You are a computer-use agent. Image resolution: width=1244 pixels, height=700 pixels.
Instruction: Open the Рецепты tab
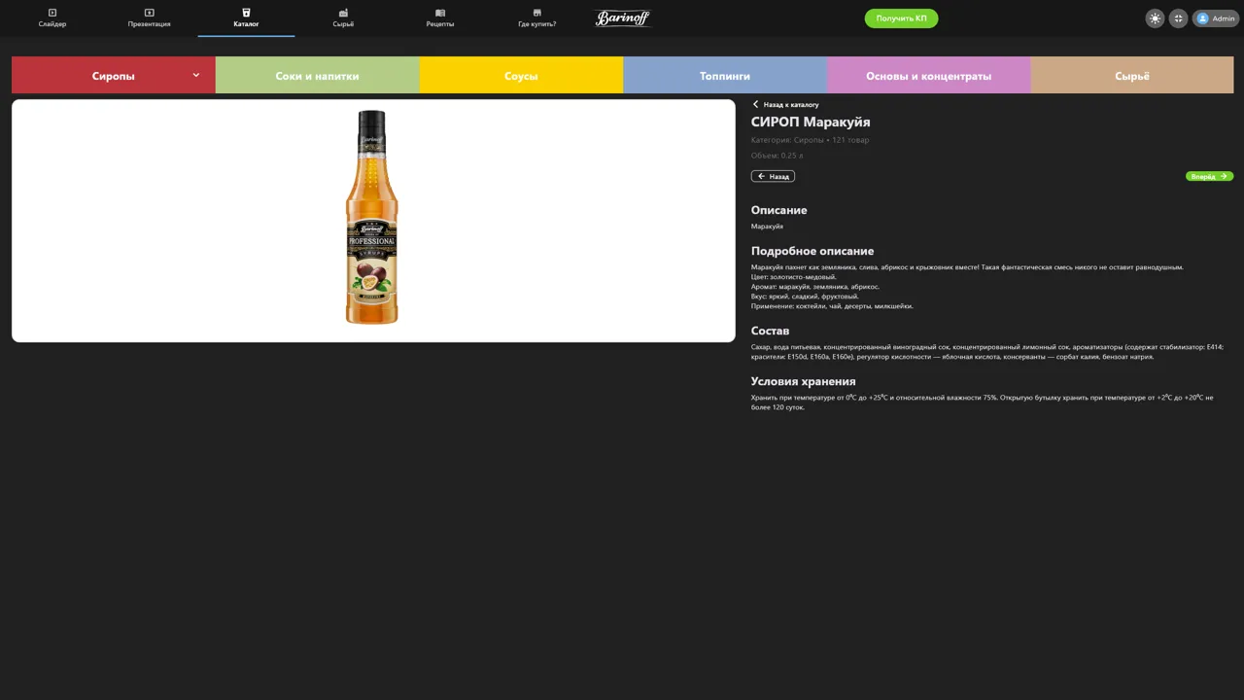click(x=440, y=17)
